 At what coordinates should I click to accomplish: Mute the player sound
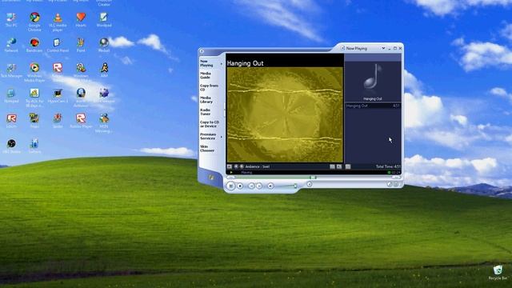coord(270,186)
